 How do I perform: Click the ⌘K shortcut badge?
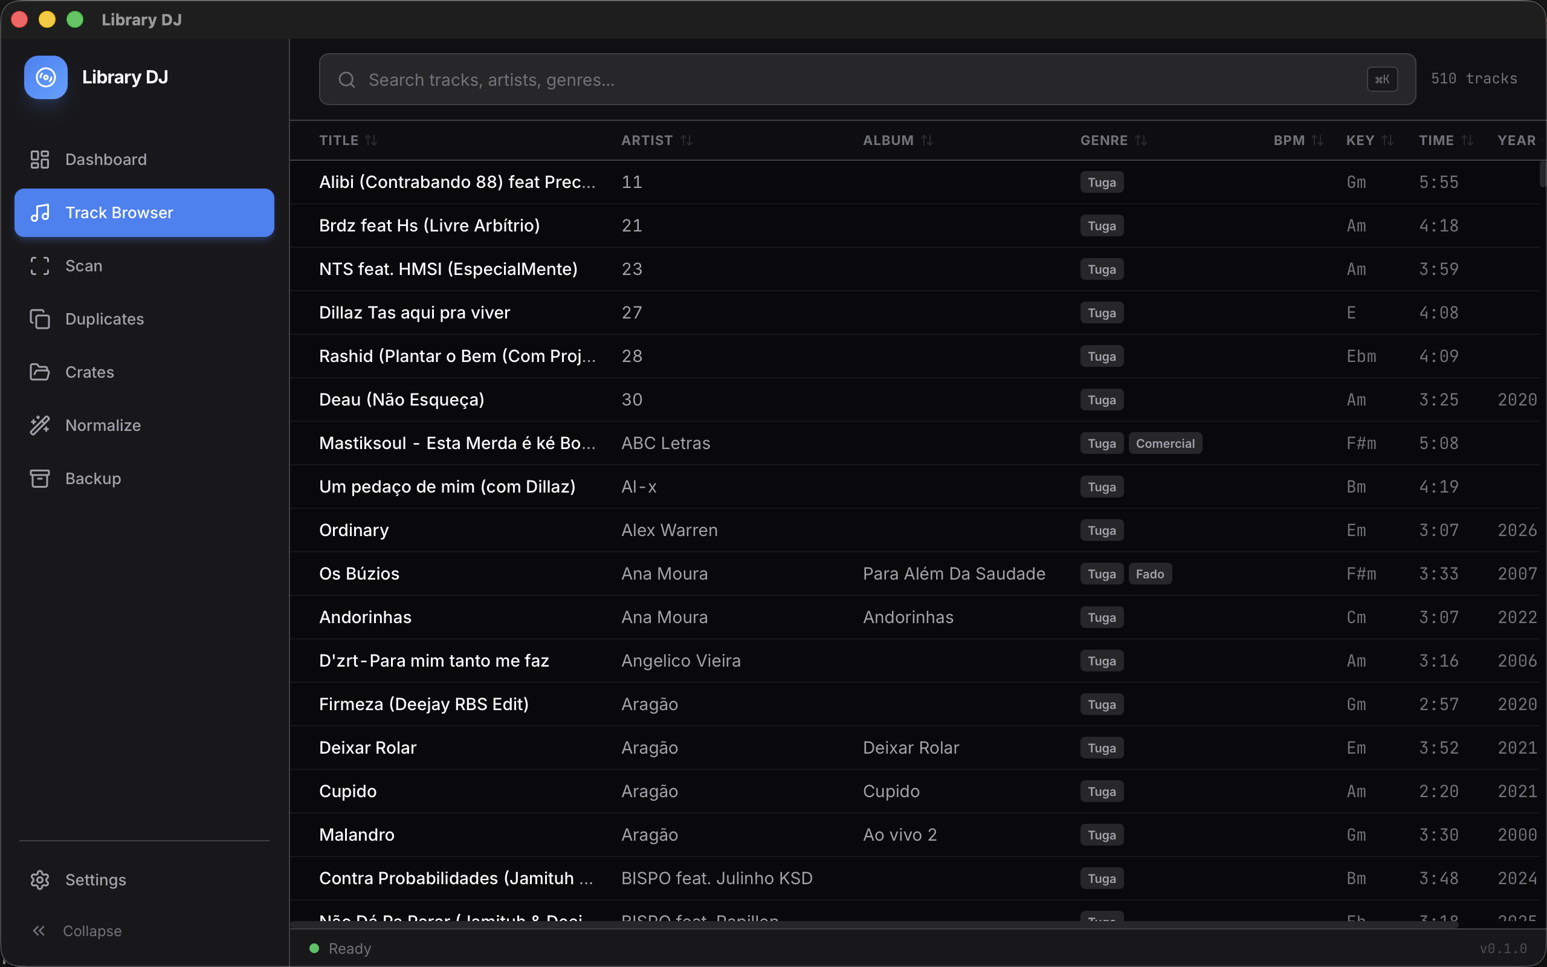tap(1382, 79)
